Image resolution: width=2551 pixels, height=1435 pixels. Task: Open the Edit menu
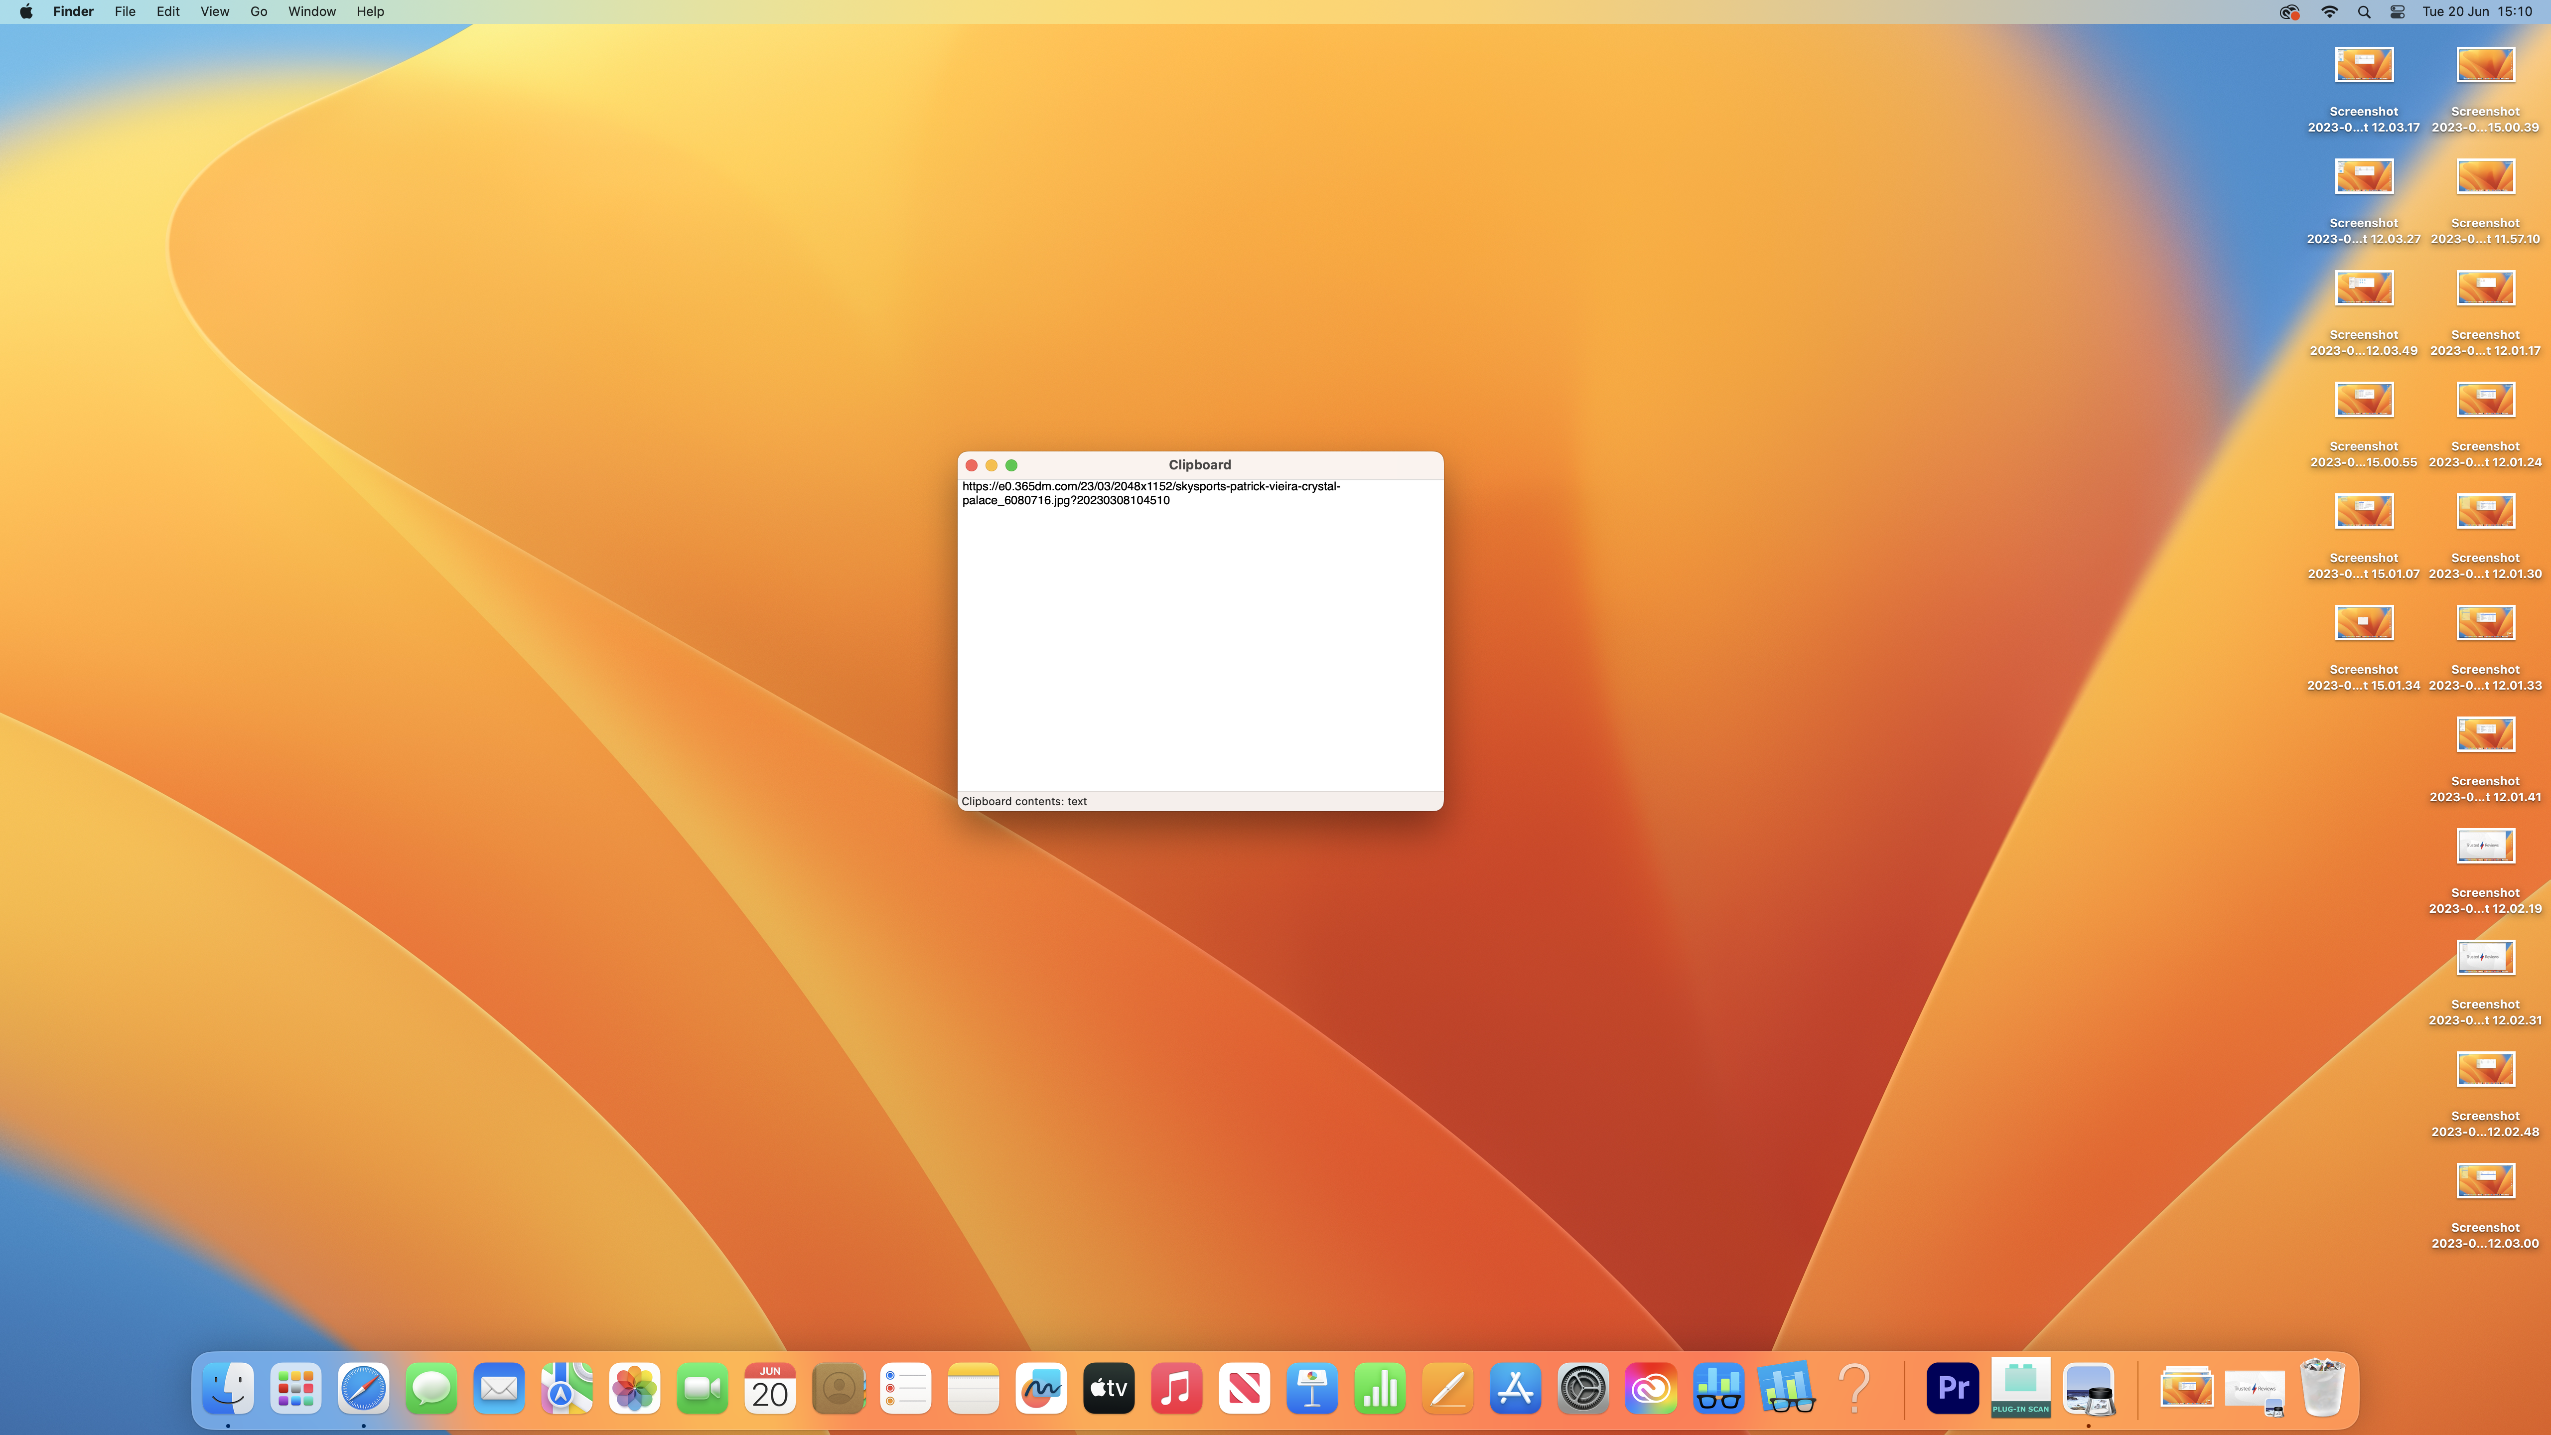click(167, 12)
